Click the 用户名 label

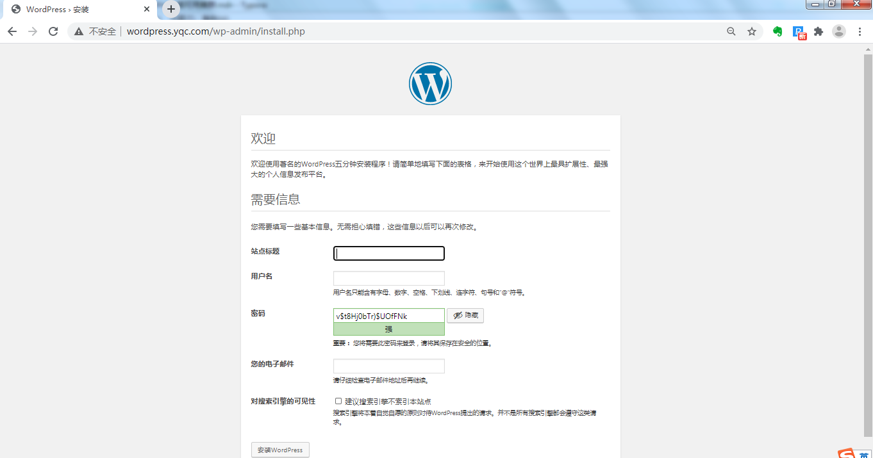pos(262,276)
